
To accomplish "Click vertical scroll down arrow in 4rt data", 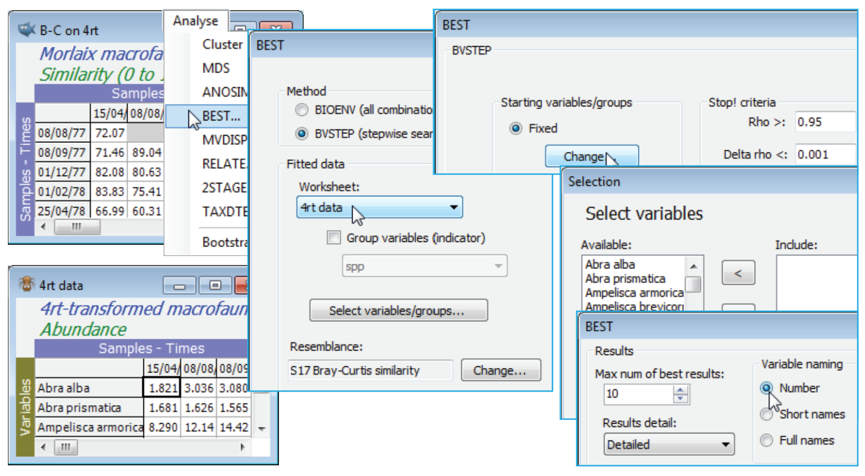I will (262, 429).
